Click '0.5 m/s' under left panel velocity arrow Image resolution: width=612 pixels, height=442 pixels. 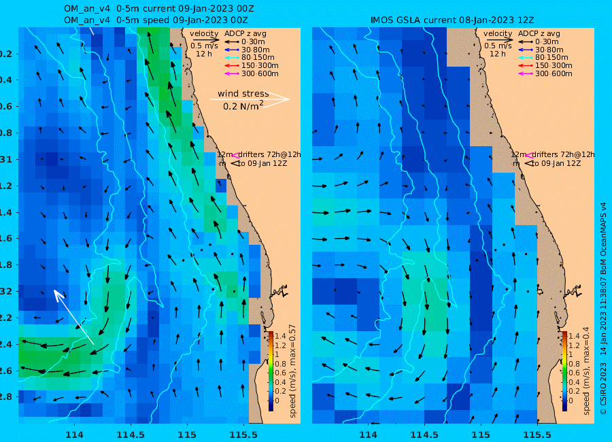[204, 46]
